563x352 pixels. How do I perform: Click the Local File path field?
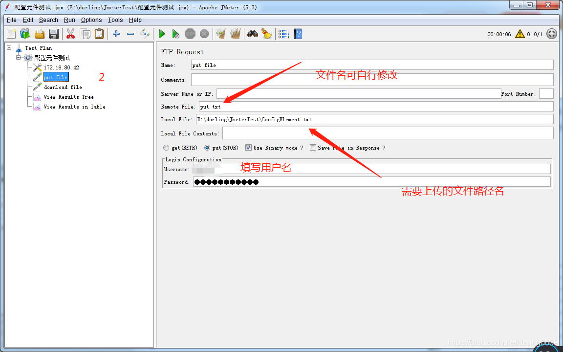374,119
